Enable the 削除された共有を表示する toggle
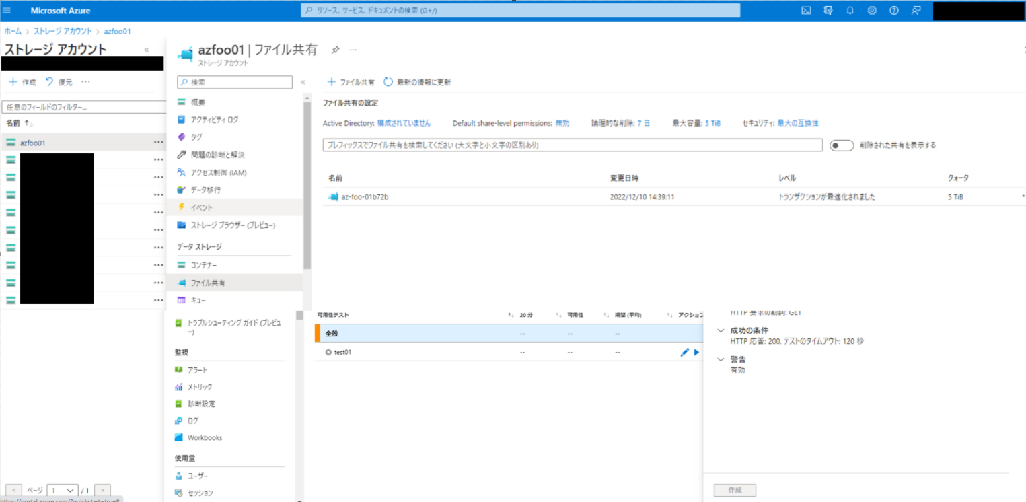1026x502 pixels. (x=842, y=145)
